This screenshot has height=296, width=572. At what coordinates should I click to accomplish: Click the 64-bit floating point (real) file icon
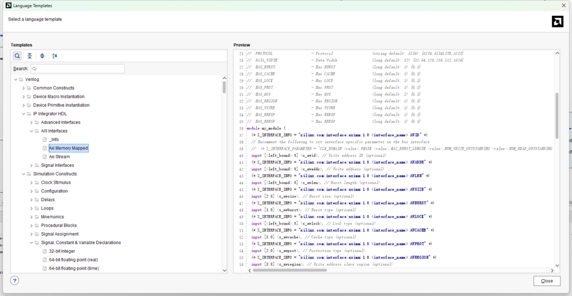click(x=45, y=260)
